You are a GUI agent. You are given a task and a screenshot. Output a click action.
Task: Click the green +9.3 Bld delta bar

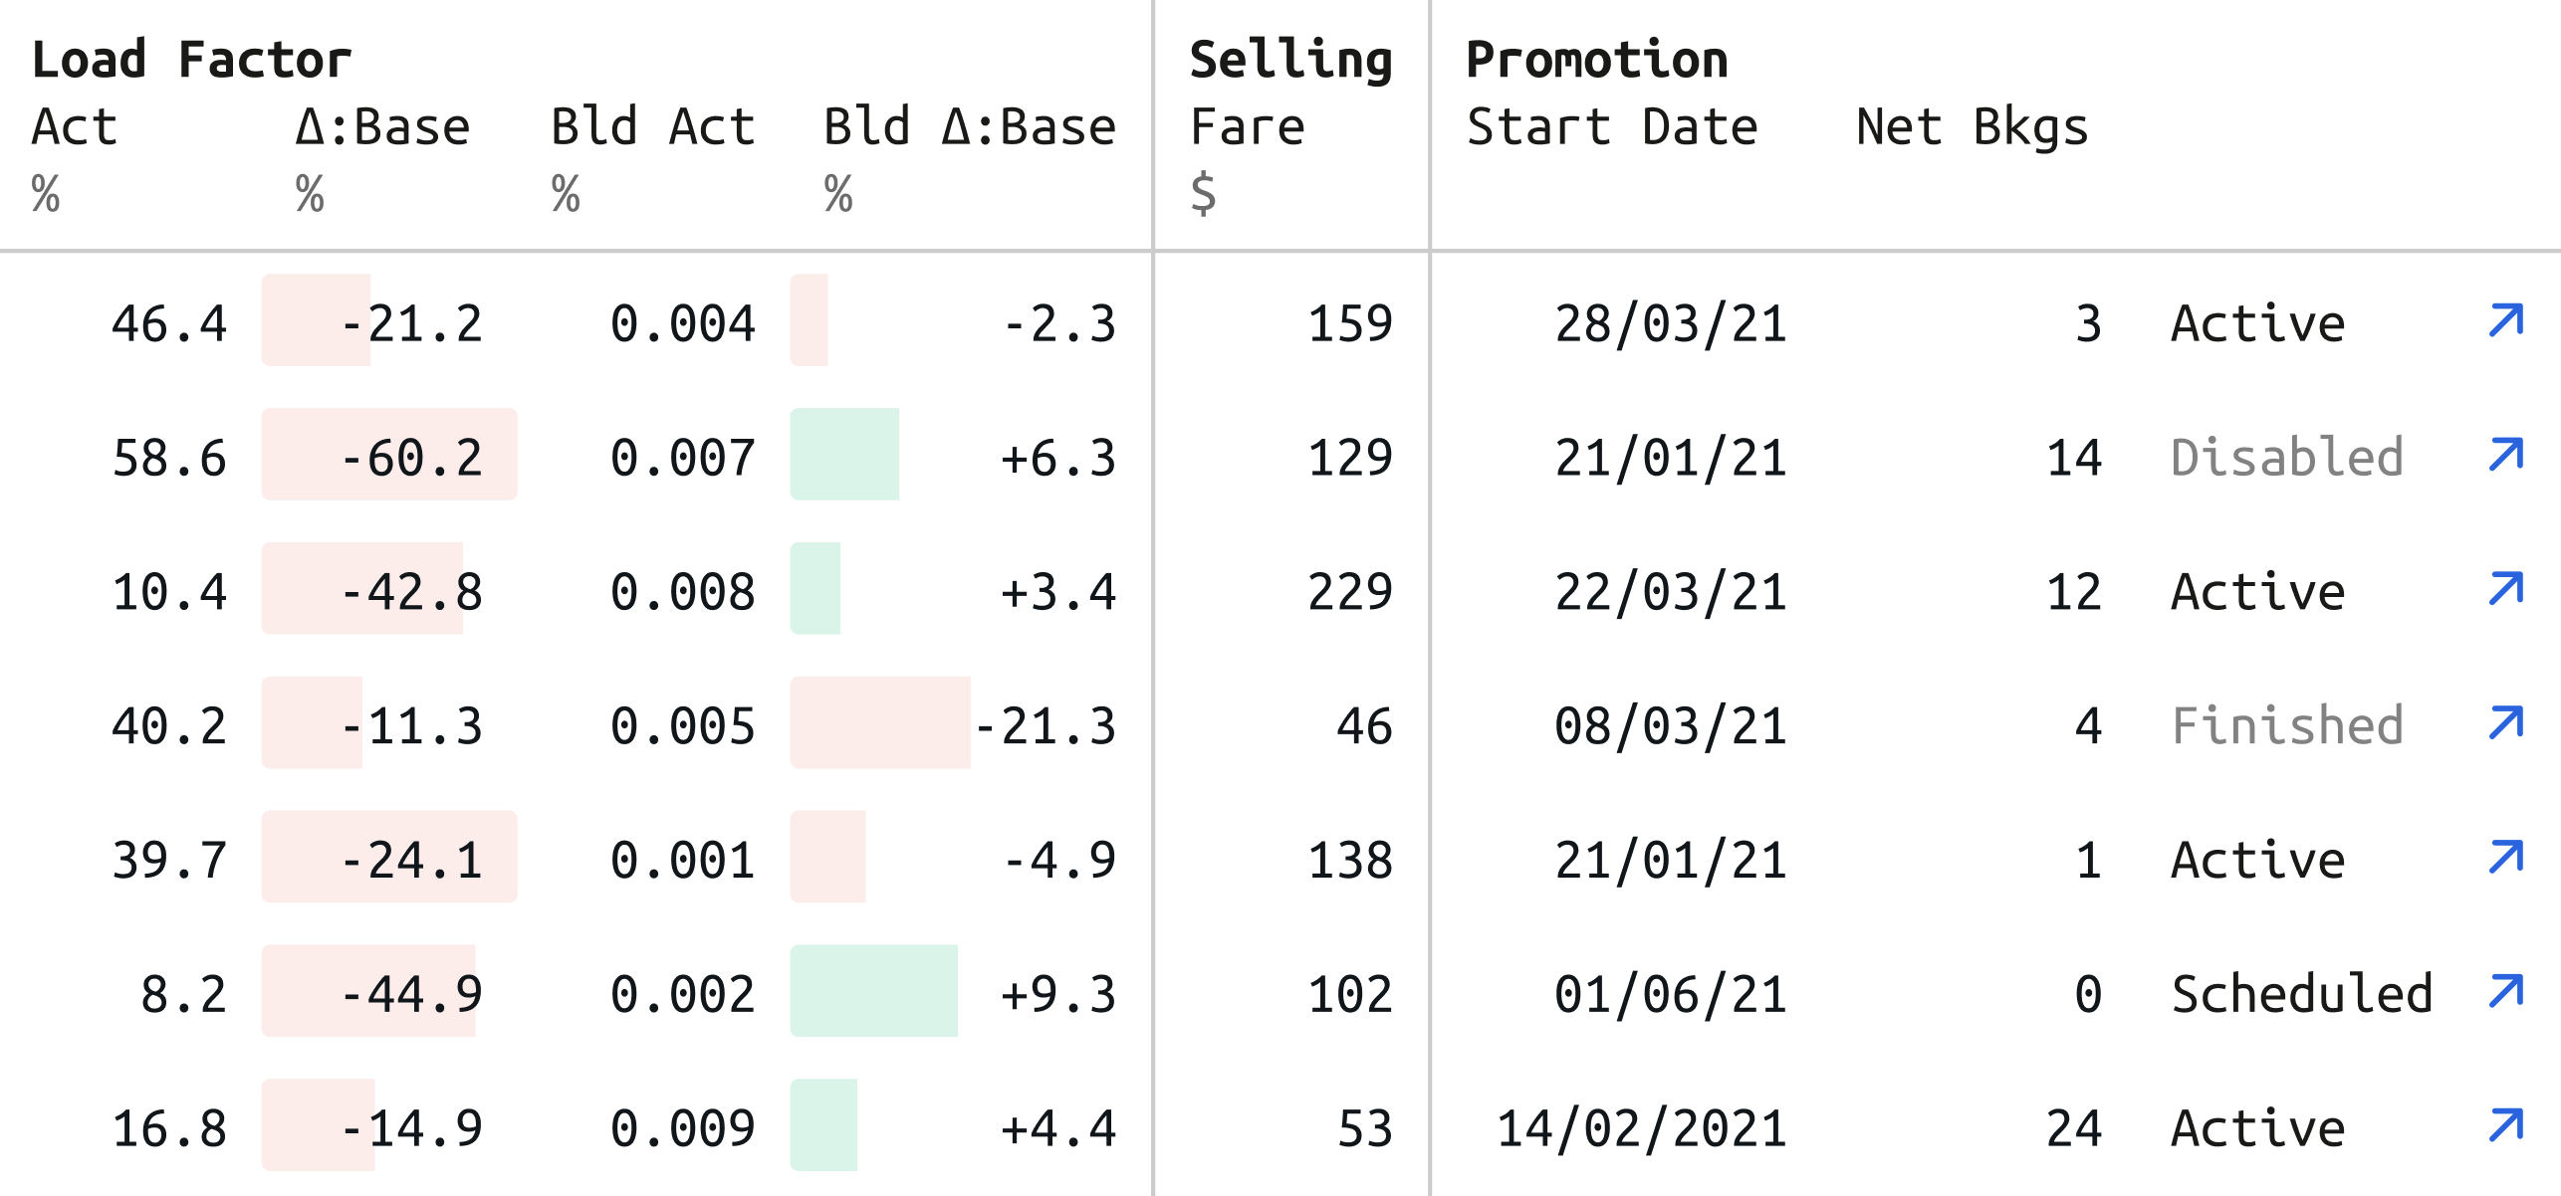874,991
